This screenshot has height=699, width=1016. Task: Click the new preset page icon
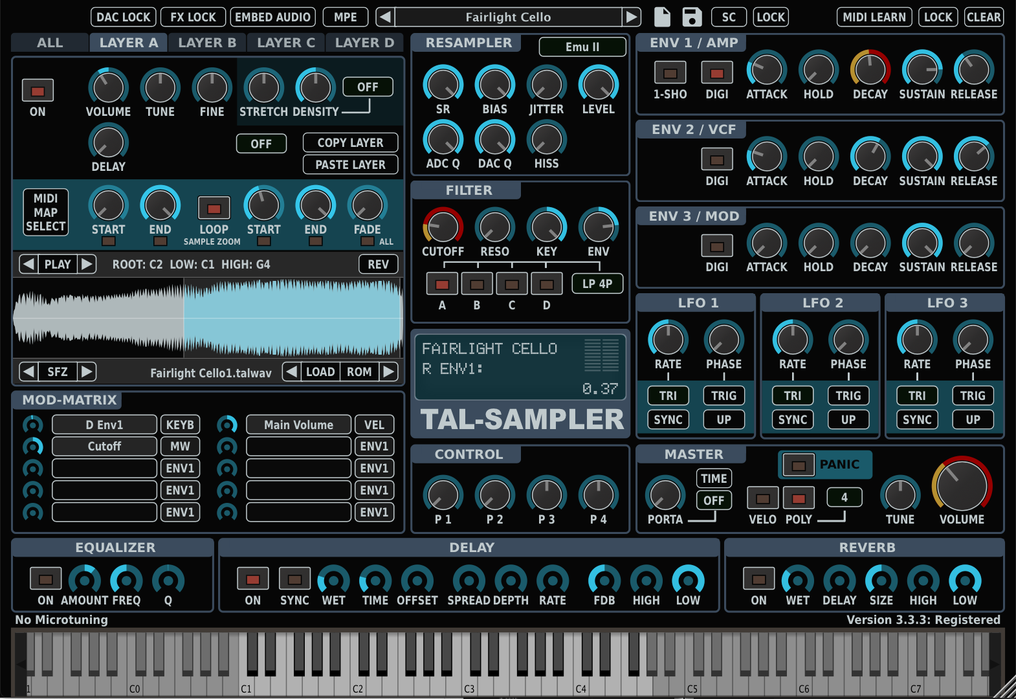click(662, 17)
